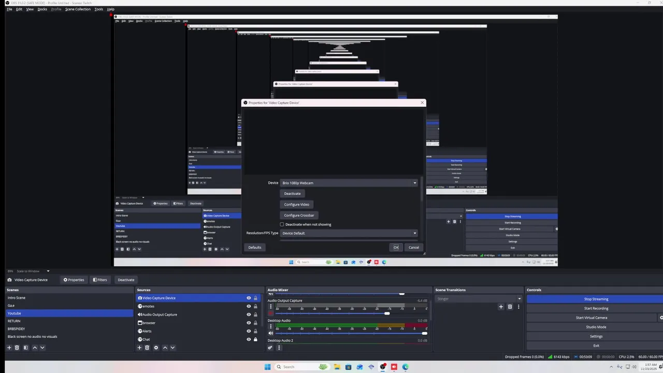Move the selected source down in Sources
Screen dimensions: 663x373
(x=172, y=348)
